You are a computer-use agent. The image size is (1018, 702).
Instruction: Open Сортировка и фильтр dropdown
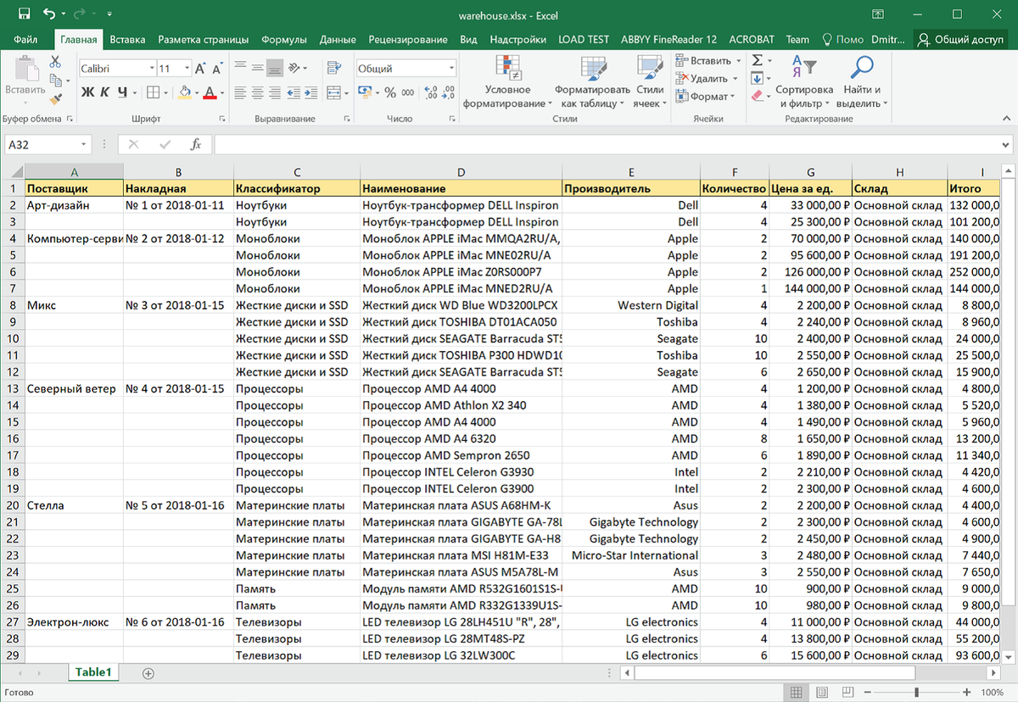pyautogui.click(x=803, y=81)
